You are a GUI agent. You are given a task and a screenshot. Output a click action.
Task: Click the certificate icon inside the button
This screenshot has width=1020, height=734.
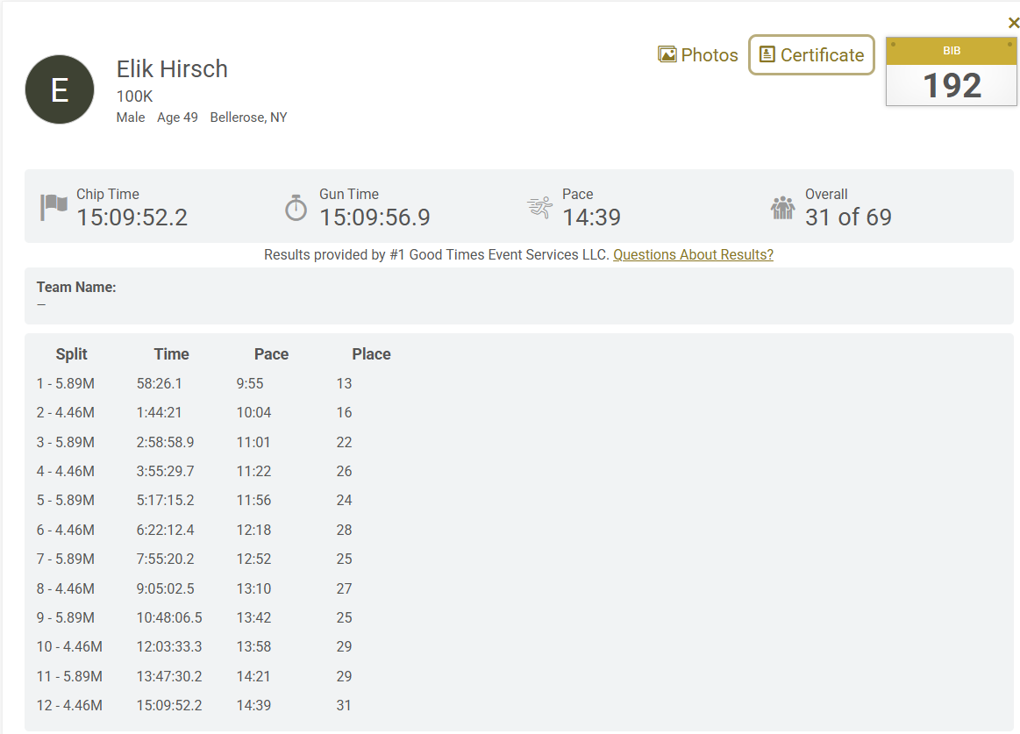point(767,55)
